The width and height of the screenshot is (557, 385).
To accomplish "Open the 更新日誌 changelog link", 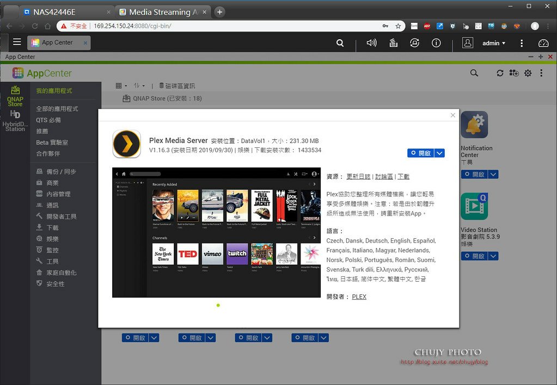I will click(x=358, y=176).
